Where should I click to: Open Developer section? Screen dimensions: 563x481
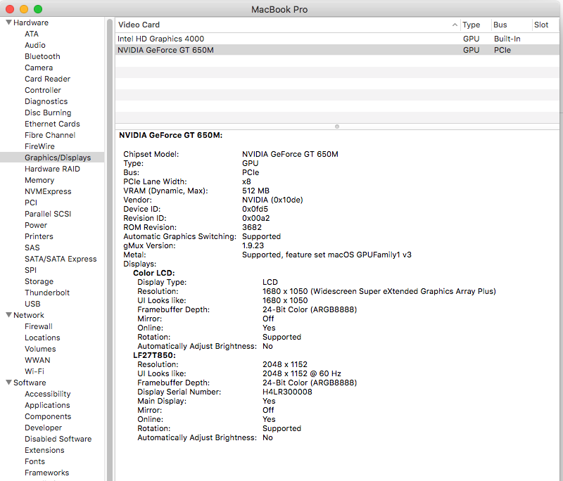click(x=43, y=428)
